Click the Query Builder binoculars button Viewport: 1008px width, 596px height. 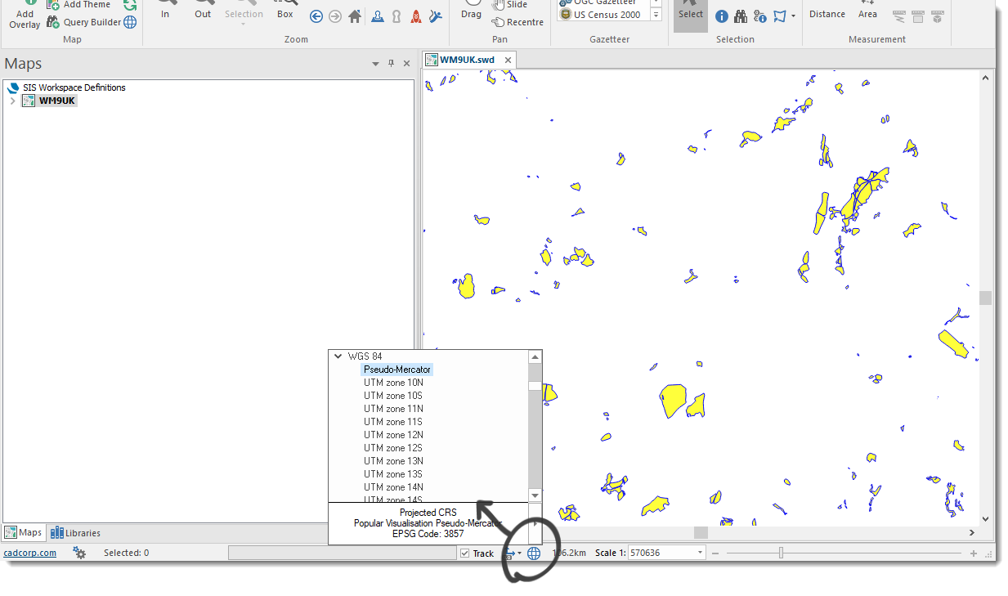84,22
